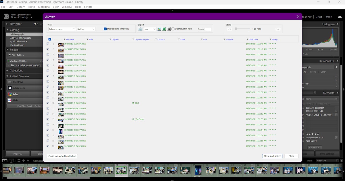This screenshot has height=181, width=345.
Task: Close the List view dialog with X
Action: 298,17
